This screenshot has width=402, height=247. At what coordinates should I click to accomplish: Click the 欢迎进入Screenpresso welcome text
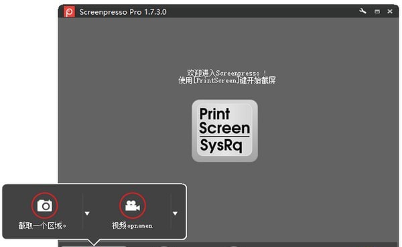point(226,73)
